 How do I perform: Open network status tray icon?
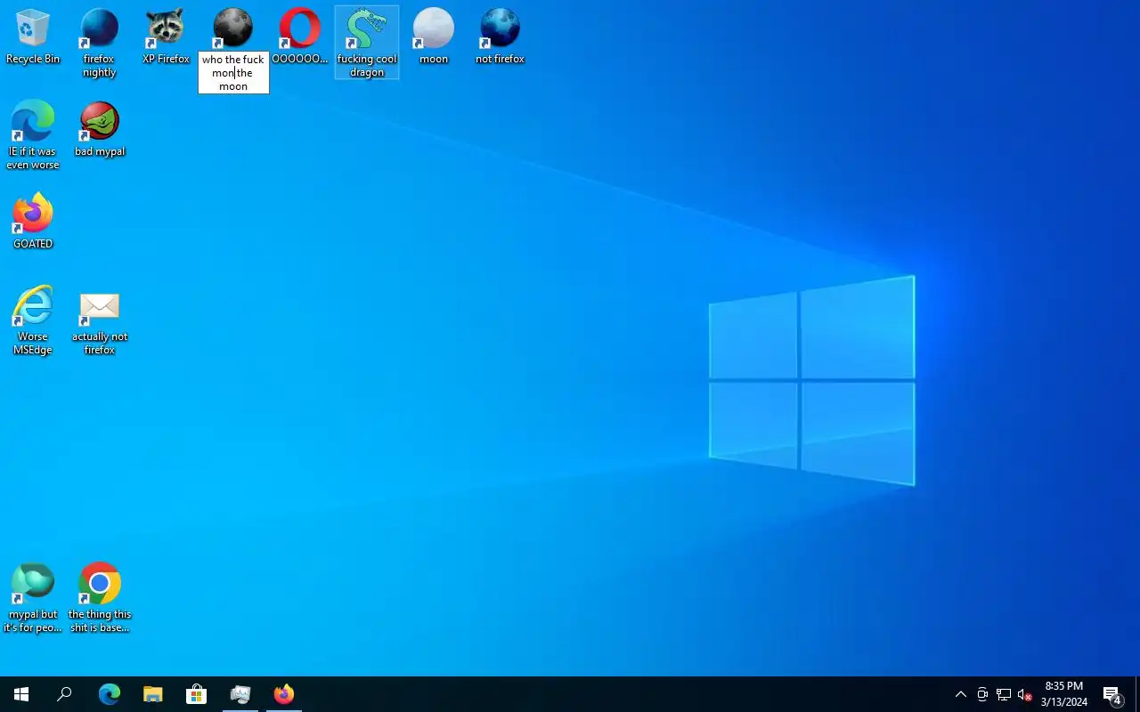(x=1004, y=694)
